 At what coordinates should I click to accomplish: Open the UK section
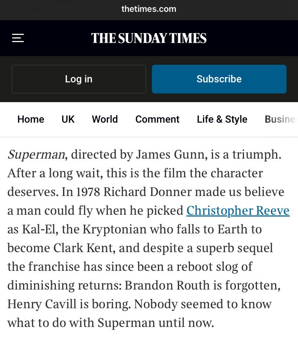click(x=68, y=119)
